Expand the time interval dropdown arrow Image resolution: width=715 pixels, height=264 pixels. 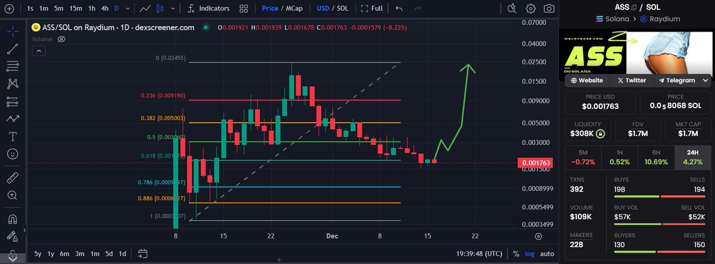point(128,10)
